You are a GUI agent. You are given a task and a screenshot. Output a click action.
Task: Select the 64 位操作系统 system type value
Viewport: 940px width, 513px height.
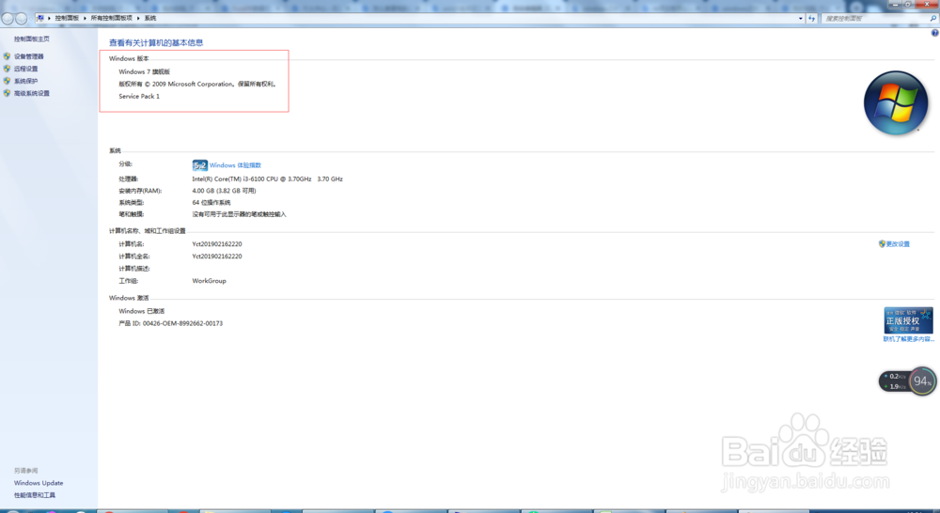211,203
